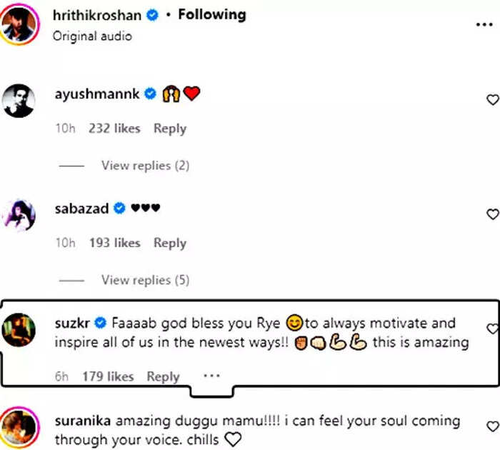Expand View replies (5) under sabazad
The height and width of the screenshot is (450, 500).
146,280
